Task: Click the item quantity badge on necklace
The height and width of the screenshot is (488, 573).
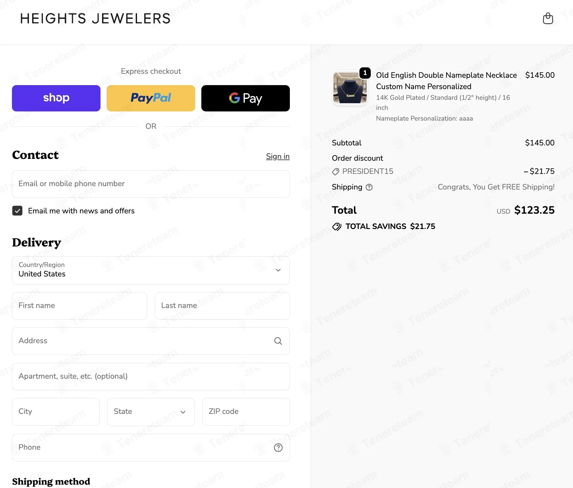Action: [x=365, y=73]
